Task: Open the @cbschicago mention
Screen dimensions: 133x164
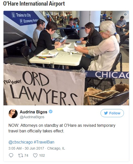Action: pos(20,142)
